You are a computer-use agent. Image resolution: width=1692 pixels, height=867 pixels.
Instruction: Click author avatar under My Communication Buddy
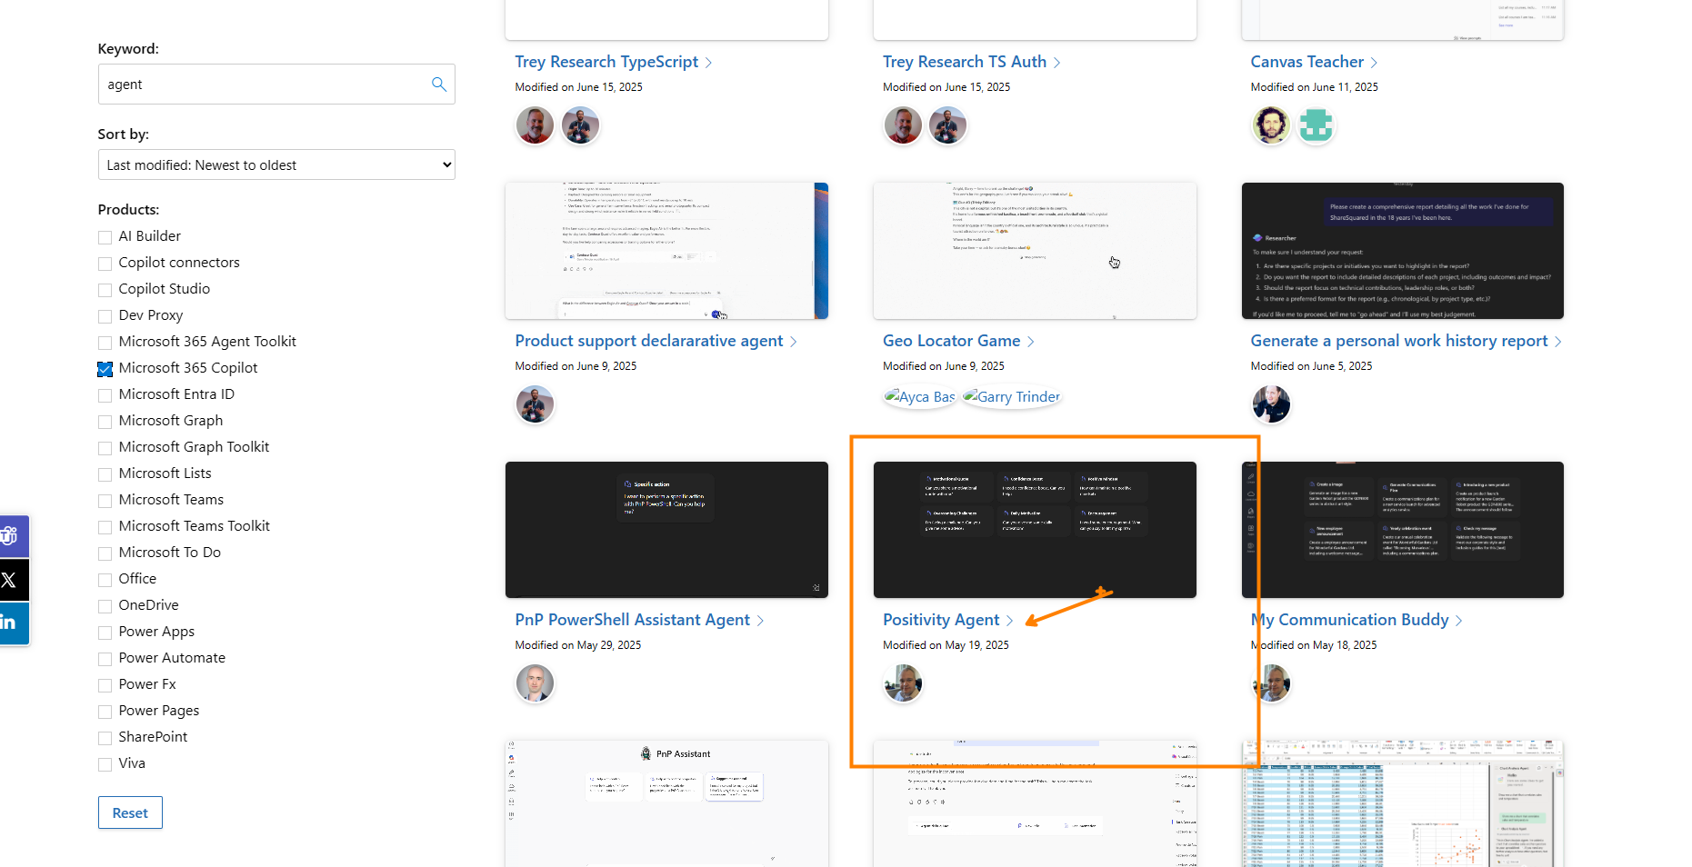pos(1271,683)
